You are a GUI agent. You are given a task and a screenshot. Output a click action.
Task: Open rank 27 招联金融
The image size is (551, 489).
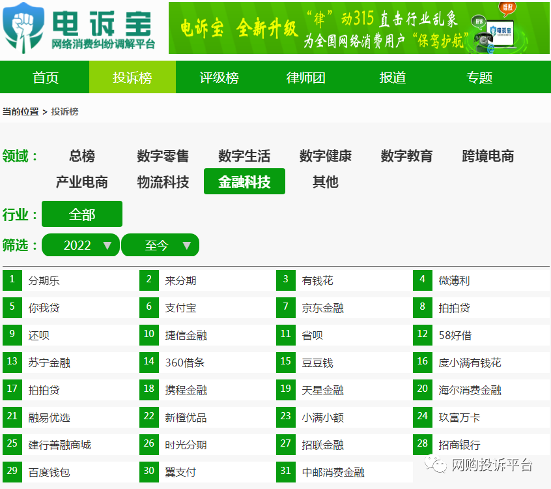(343, 445)
